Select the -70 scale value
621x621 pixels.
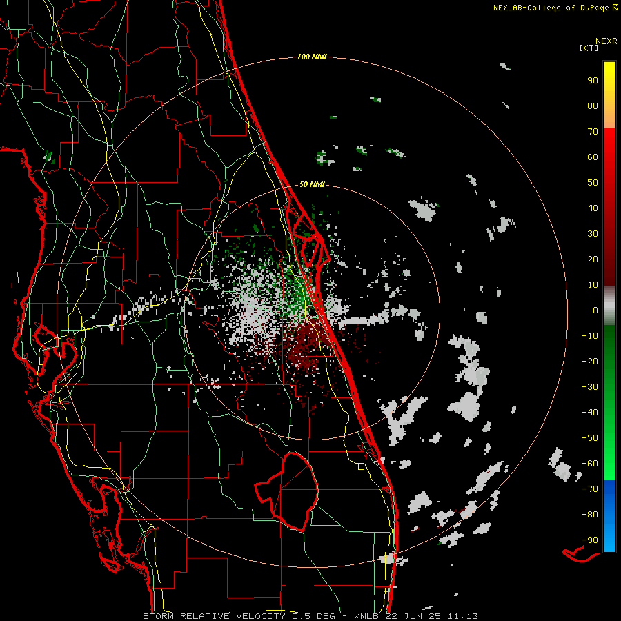pos(590,489)
